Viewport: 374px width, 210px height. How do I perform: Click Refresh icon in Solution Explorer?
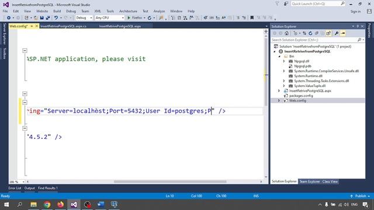[310, 33]
